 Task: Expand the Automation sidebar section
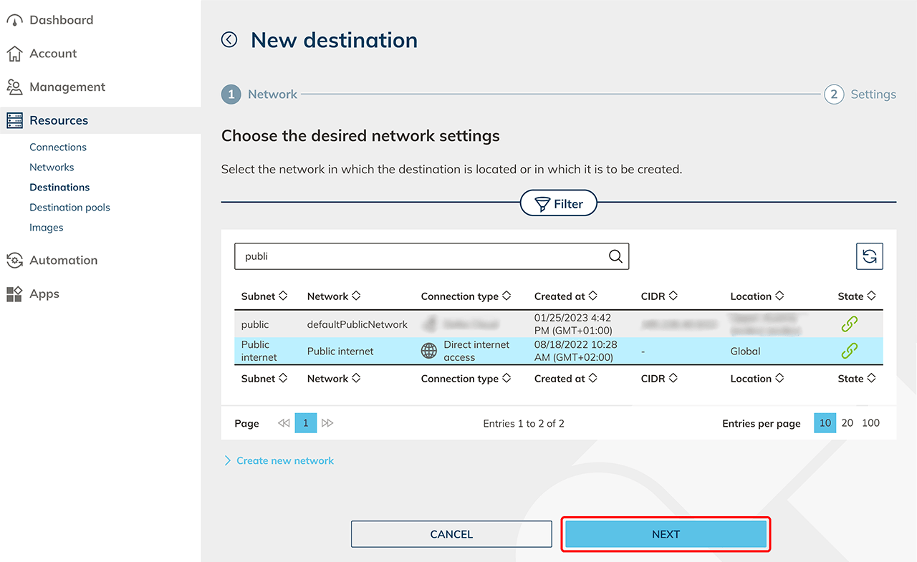coord(63,261)
